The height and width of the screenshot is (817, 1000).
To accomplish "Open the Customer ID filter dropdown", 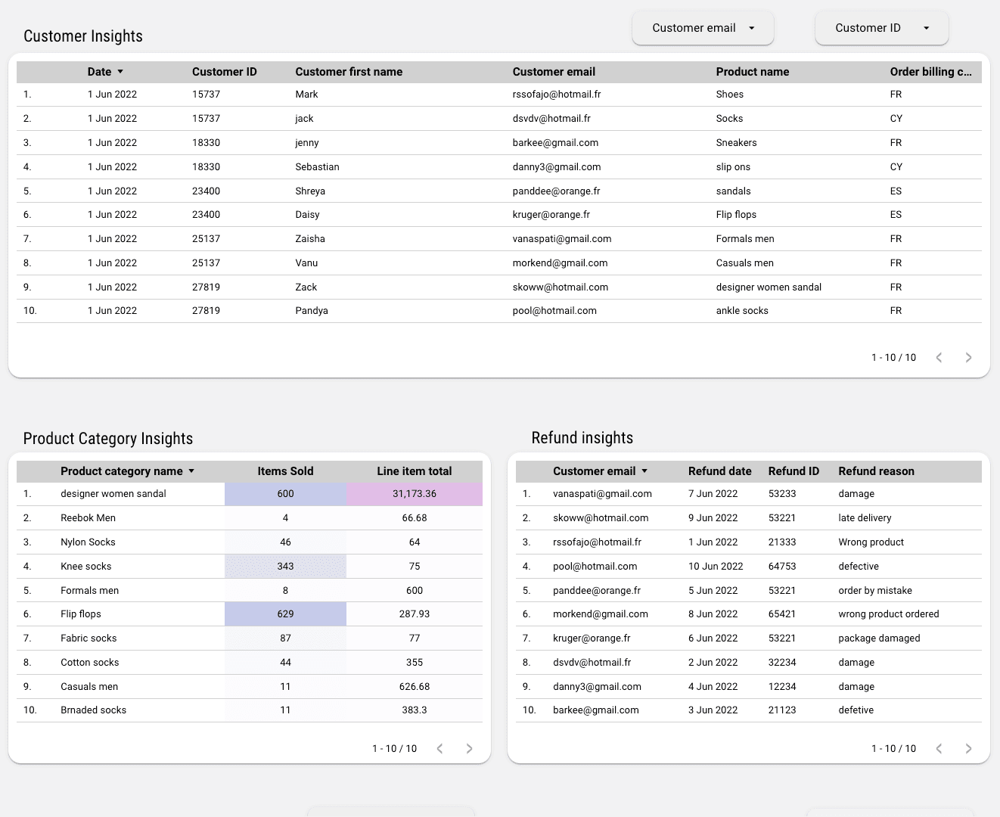I will pos(881,27).
